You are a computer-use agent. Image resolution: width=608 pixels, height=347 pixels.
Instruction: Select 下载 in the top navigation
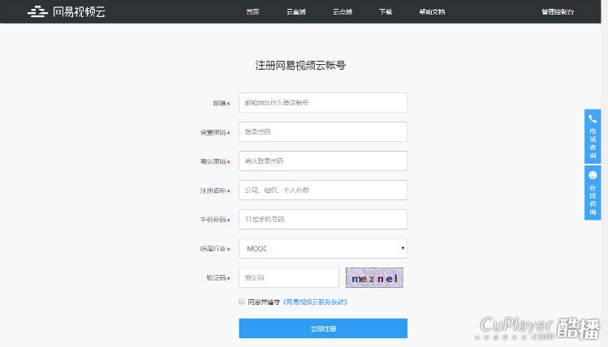pos(385,12)
